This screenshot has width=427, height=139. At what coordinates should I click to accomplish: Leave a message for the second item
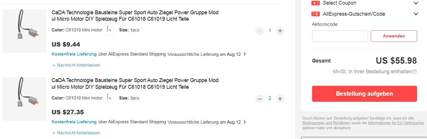pos(76,133)
